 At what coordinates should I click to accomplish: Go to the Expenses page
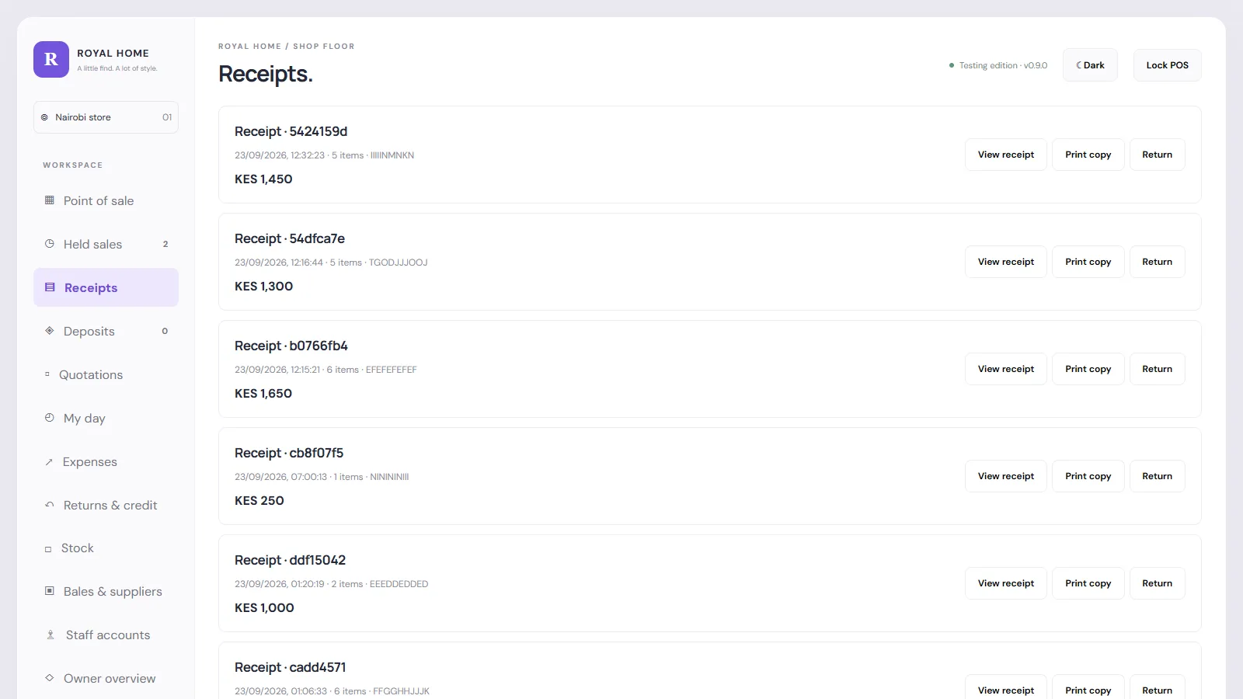point(106,461)
